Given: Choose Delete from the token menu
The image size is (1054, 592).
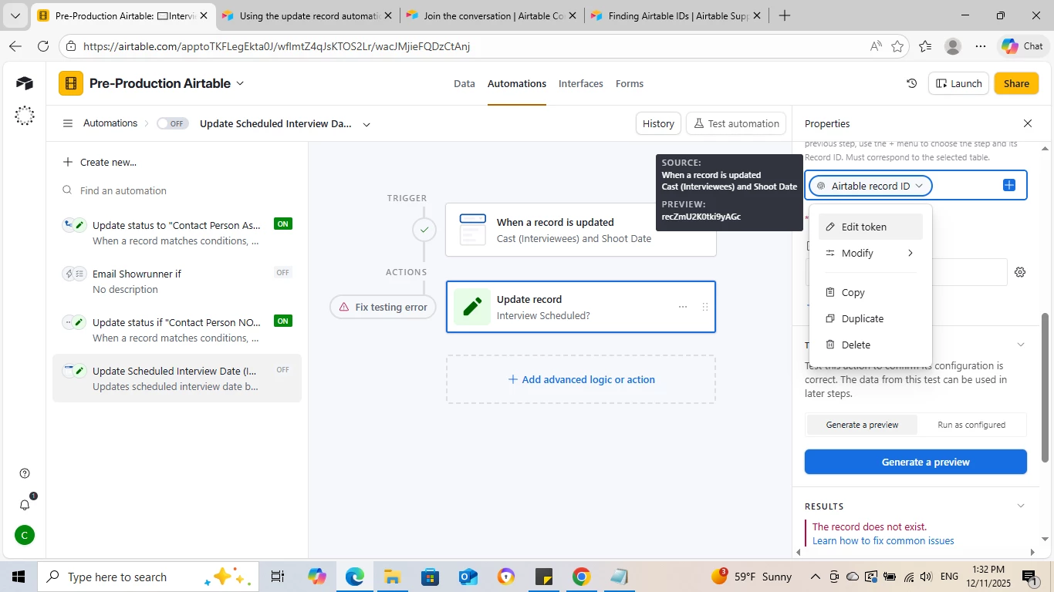Looking at the screenshot, I should click(870, 345).
